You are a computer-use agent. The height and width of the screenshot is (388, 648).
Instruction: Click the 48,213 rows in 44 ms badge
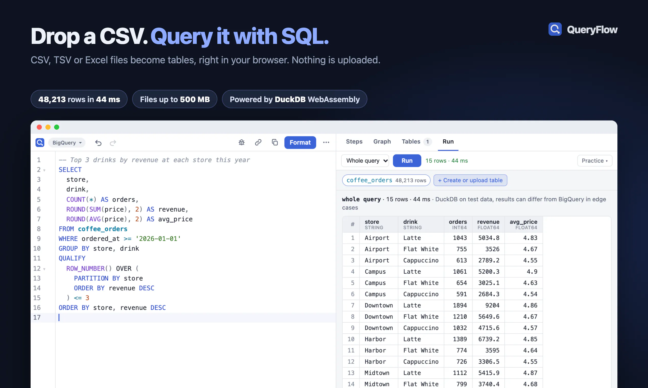click(x=79, y=99)
